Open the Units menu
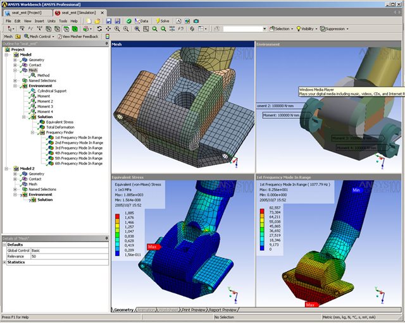 51,21
